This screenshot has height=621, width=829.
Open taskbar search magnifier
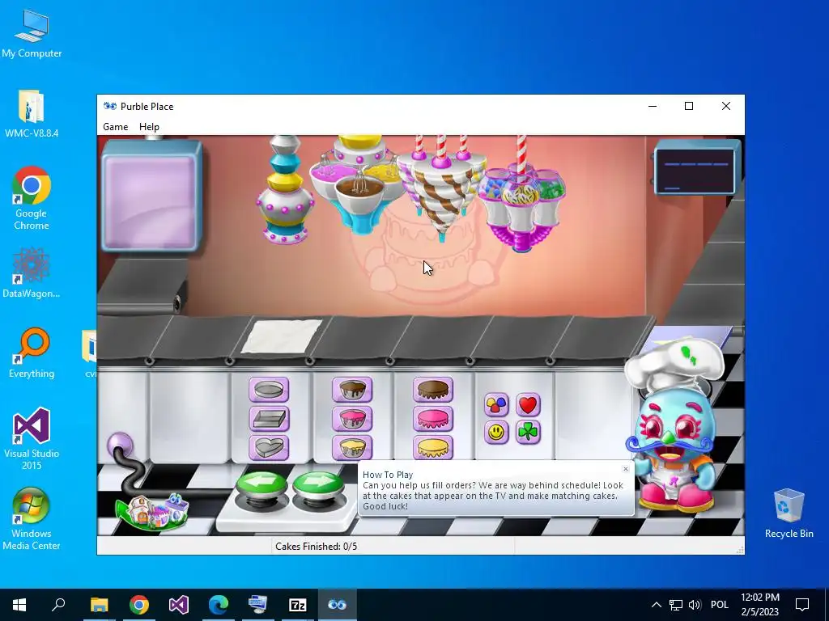coord(58,605)
